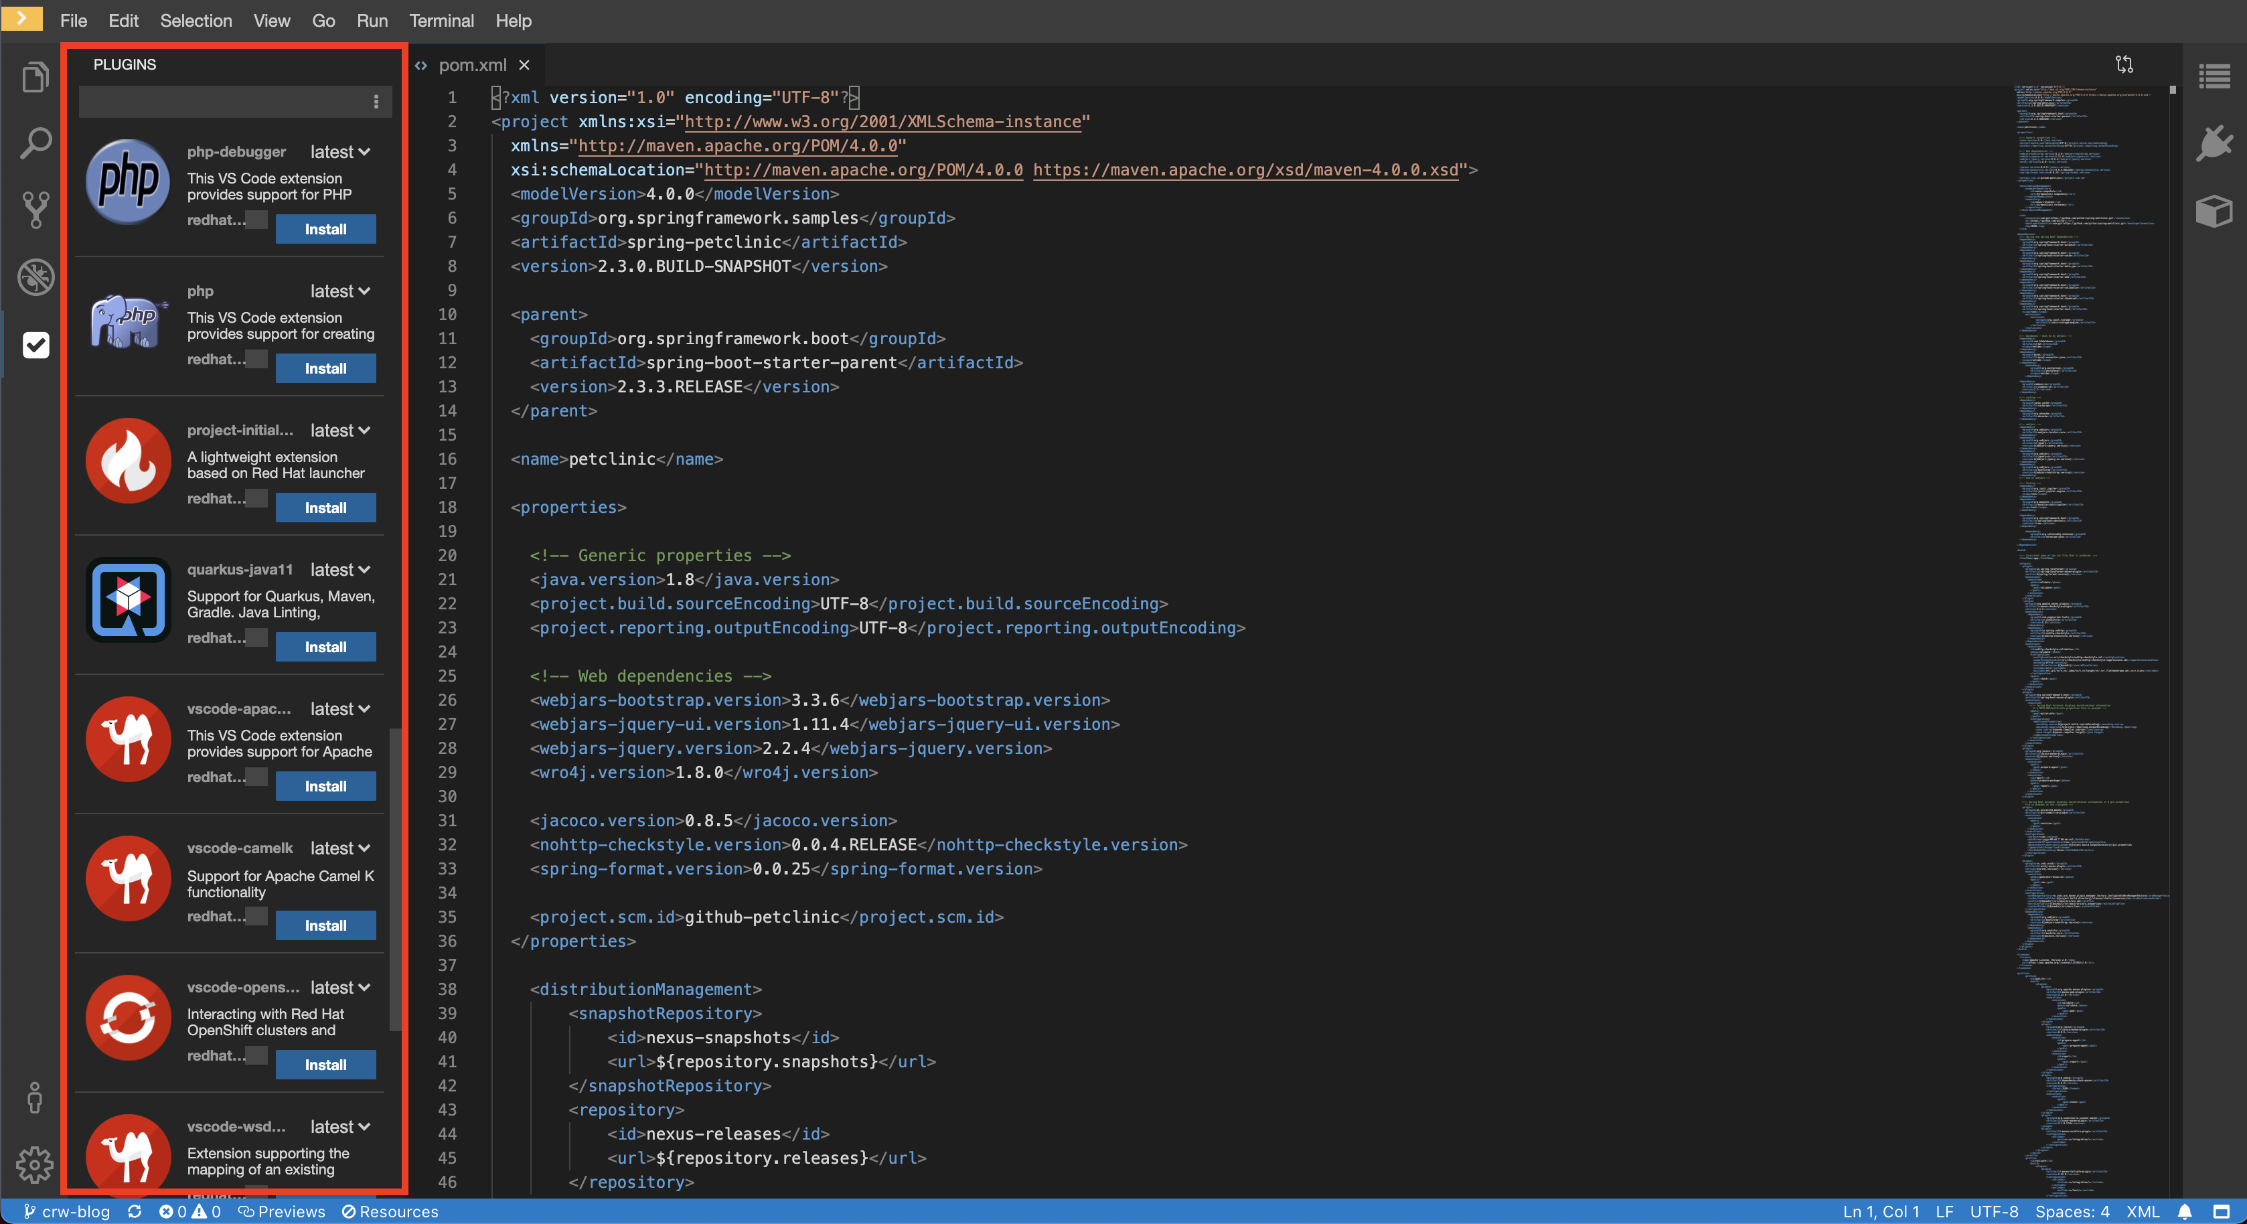
Task: Open the Search magnifier in activity bar
Action: pos(35,143)
